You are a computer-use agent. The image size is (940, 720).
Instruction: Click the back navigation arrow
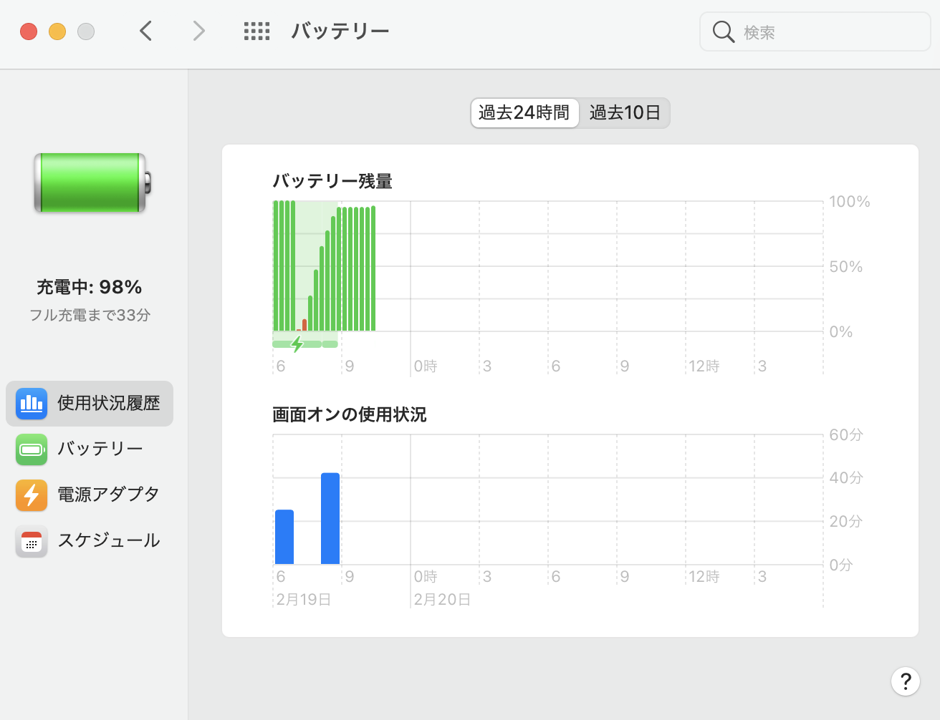coord(145,31)
